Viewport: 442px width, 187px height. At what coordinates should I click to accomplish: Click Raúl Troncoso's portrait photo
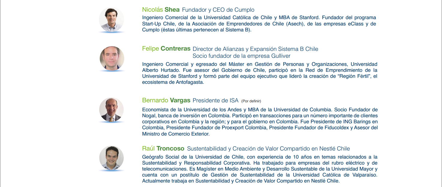(112, 158)
